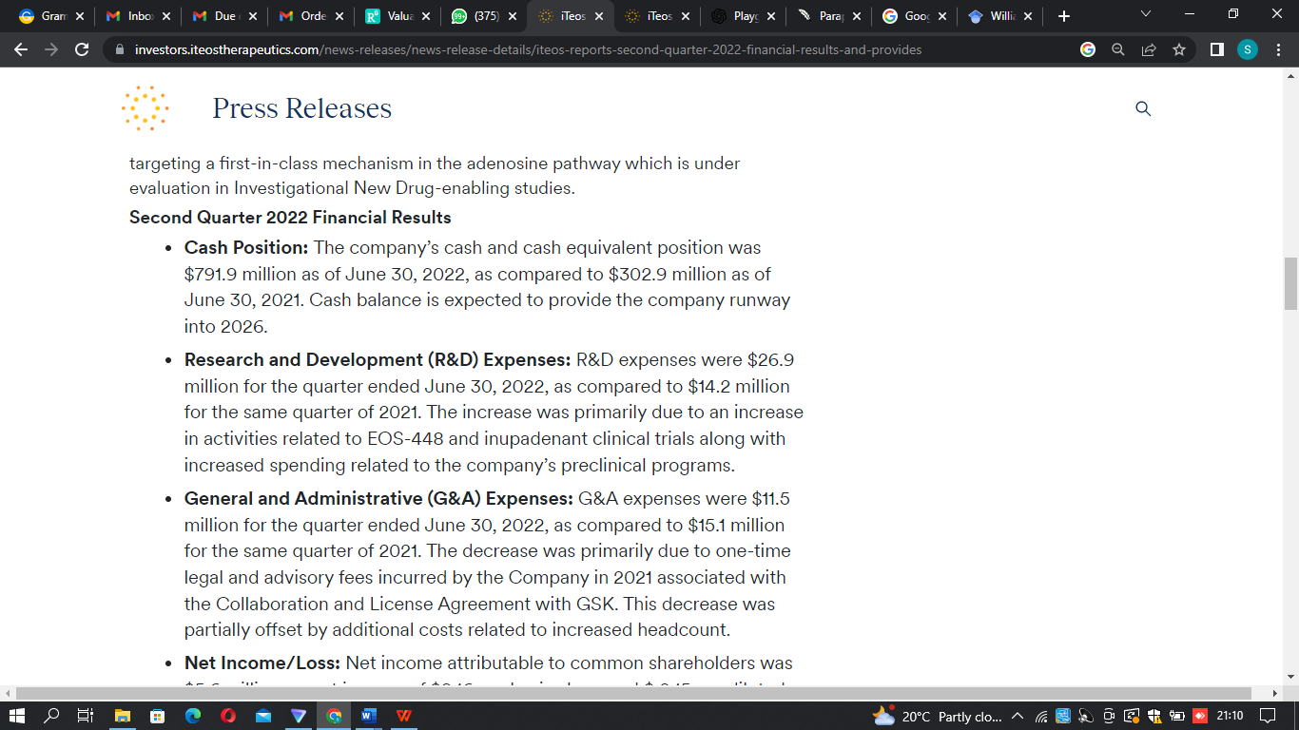Screen dimensions: 1299x730
Task: Show hidden system tray icons
Action: coord(1018,716)
